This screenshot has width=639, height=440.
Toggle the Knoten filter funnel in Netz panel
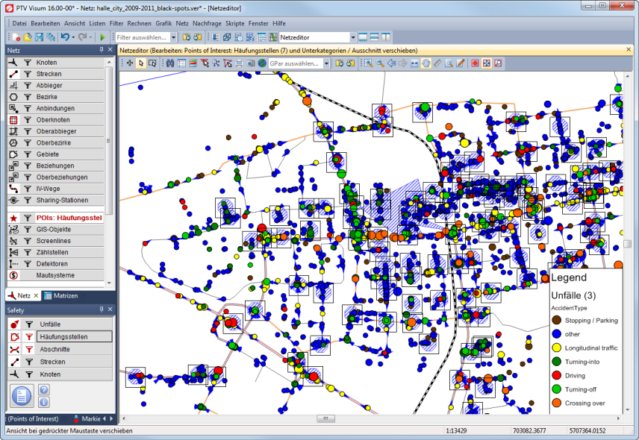point(28,63)
